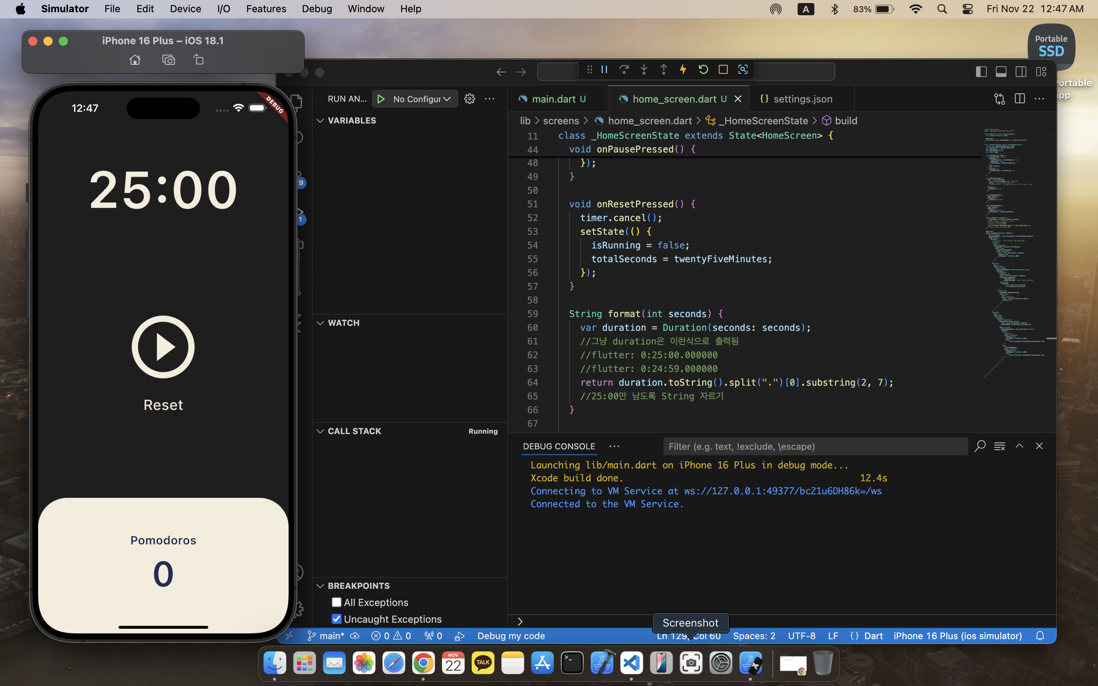Image resolution: width=1098 pixels, height=686 pixels.
Task: Toggle the bottom panel layout icon
Action: pos(1001,72)
